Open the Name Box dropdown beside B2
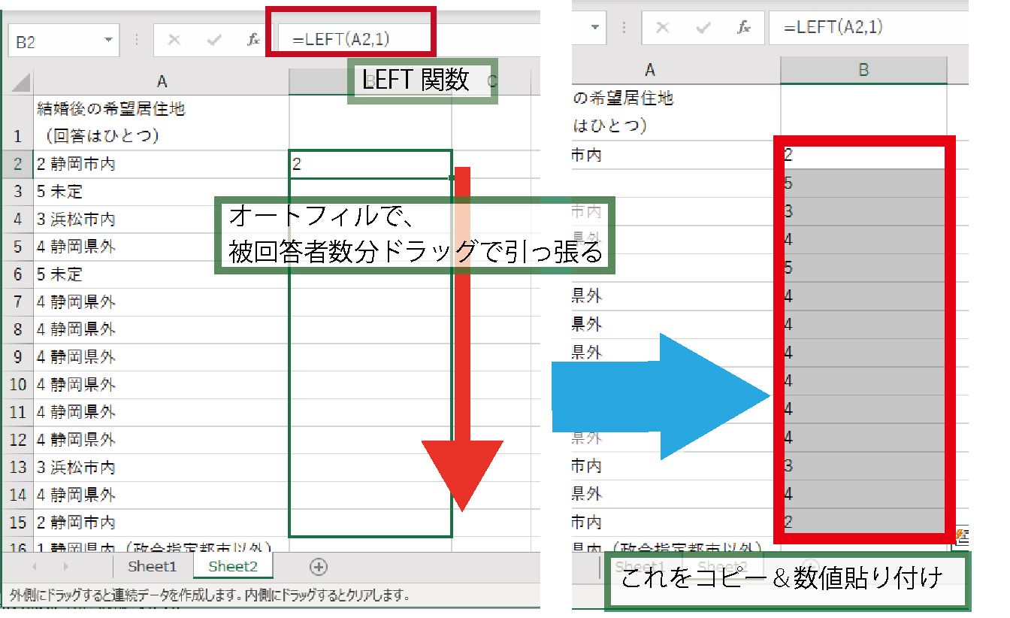This screenshot has width=1010, height=618. pos(109,41)
